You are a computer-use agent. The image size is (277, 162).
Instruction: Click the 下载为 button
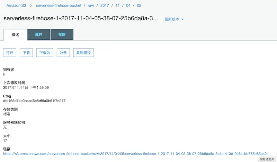click(45, 53)
